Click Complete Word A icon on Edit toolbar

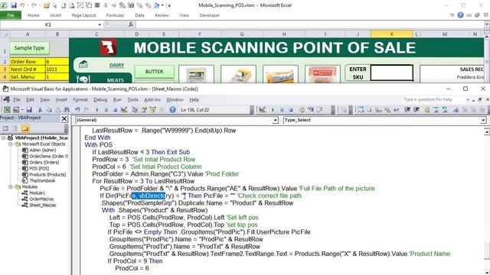pos(396,109)
